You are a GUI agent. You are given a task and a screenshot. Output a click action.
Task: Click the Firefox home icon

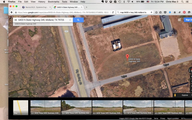(x=175, y=12)
